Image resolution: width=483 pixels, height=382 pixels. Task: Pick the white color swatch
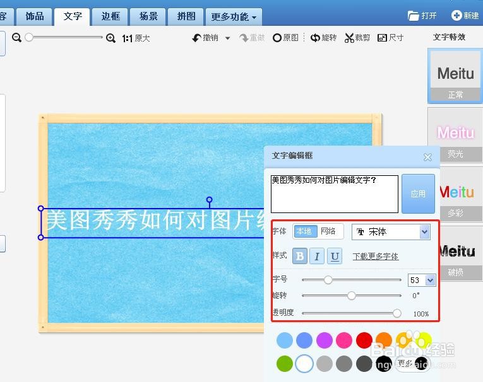pyautogui.click(x=304, y=364)
